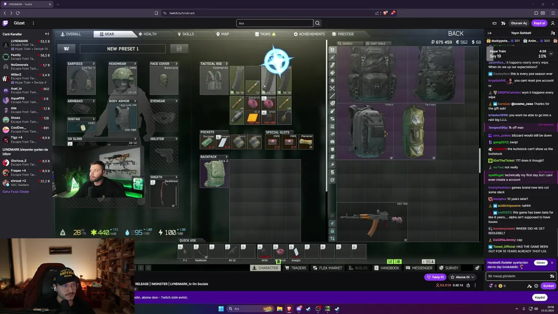Click the Twitch logo home icon
This screenshot has height=314, width=558.
click(5, 23)
